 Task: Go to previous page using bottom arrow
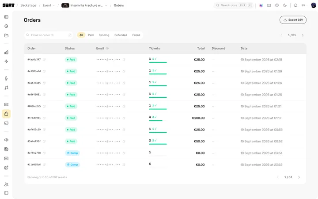coord(278,177)
